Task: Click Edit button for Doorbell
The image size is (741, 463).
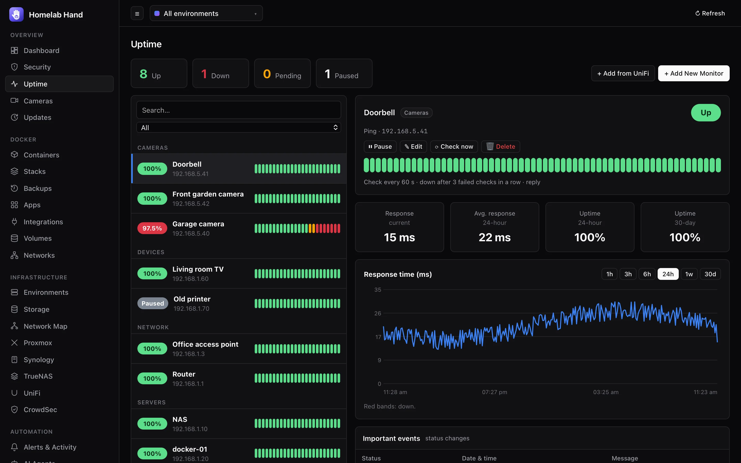Action: point(413,146)
